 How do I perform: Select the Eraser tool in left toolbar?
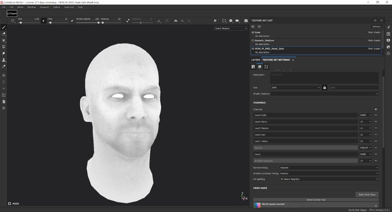click(4, 34)
